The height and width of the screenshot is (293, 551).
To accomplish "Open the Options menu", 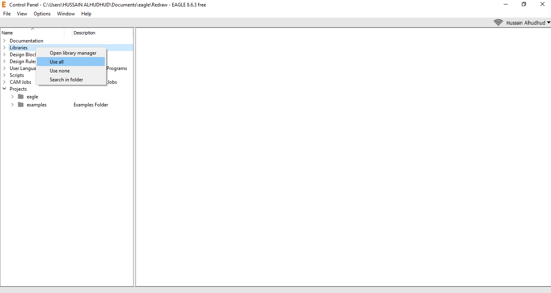I will click(42, 14).
